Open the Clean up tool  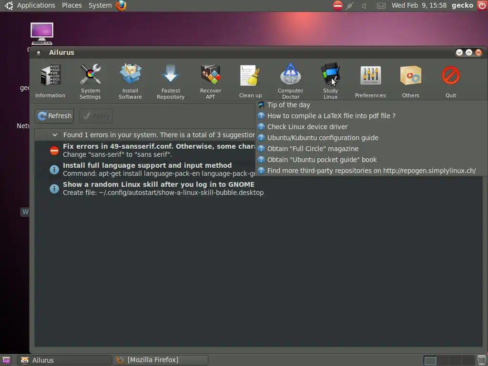click(251, 81)
